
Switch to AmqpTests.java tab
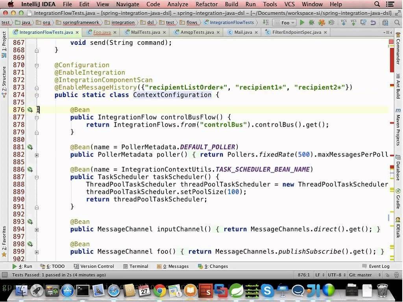click(197, 32)
